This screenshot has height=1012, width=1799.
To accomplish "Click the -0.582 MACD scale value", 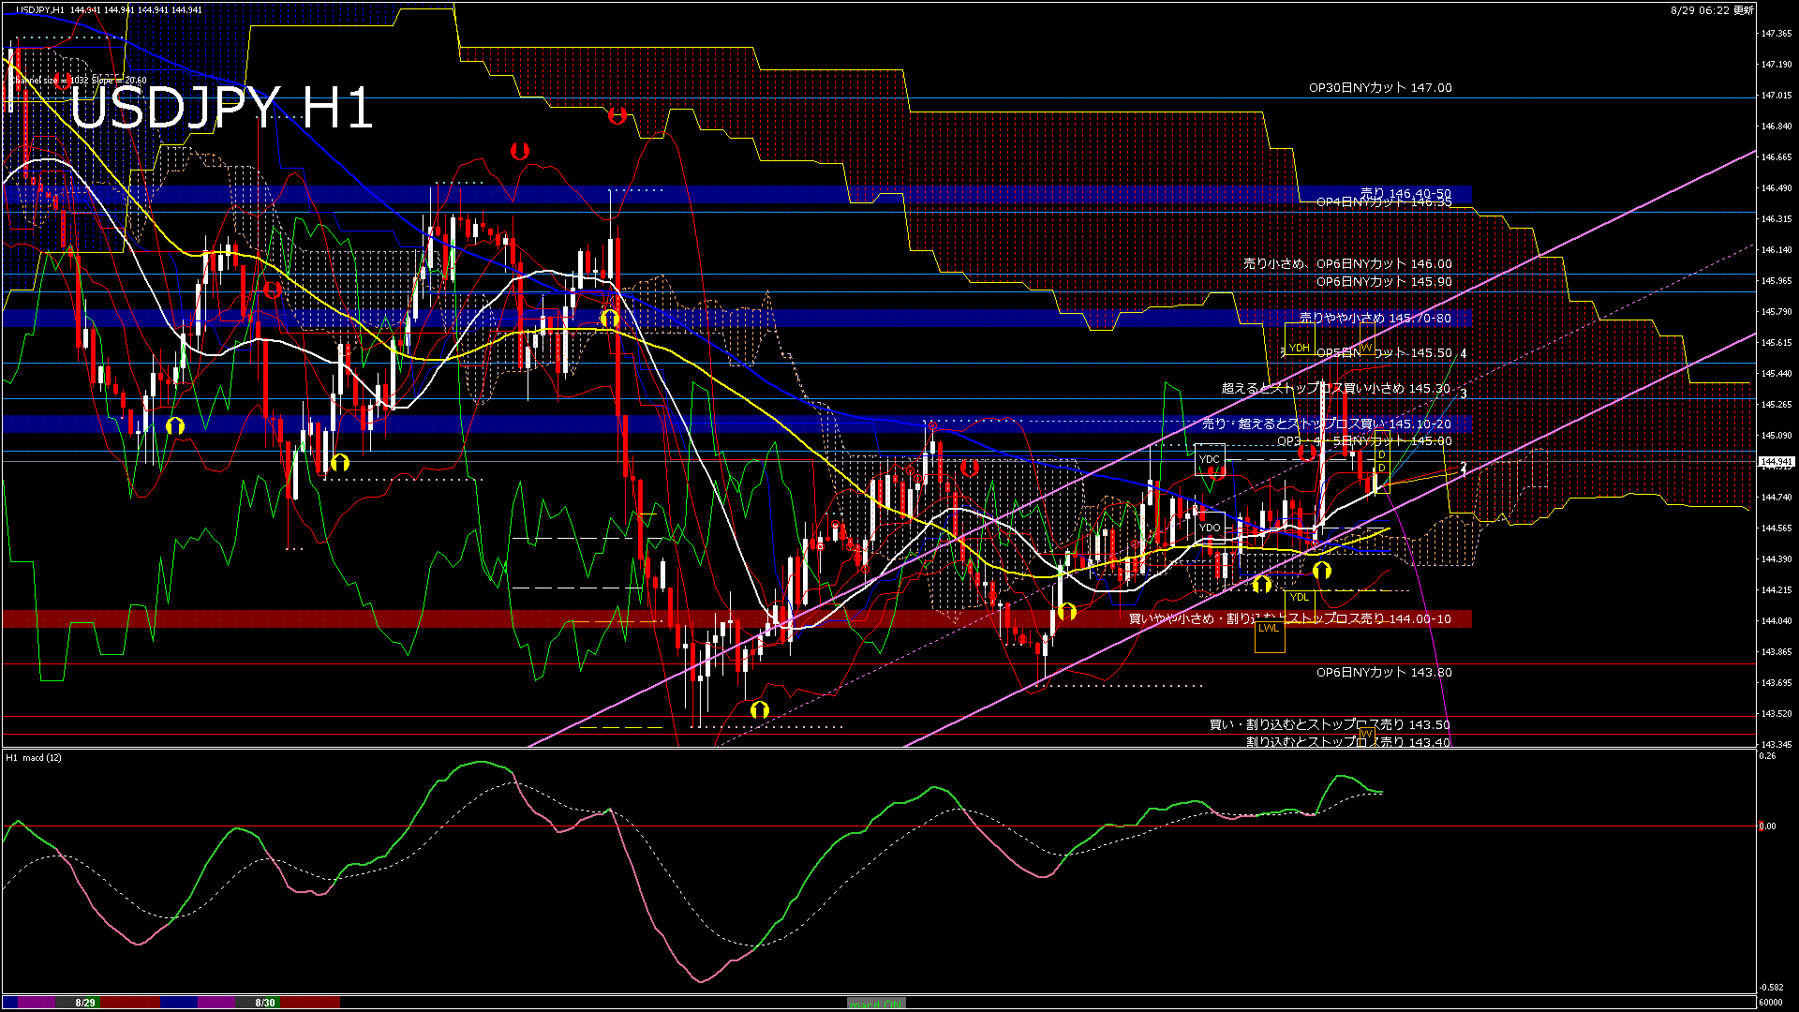I will click(1771, 987).
